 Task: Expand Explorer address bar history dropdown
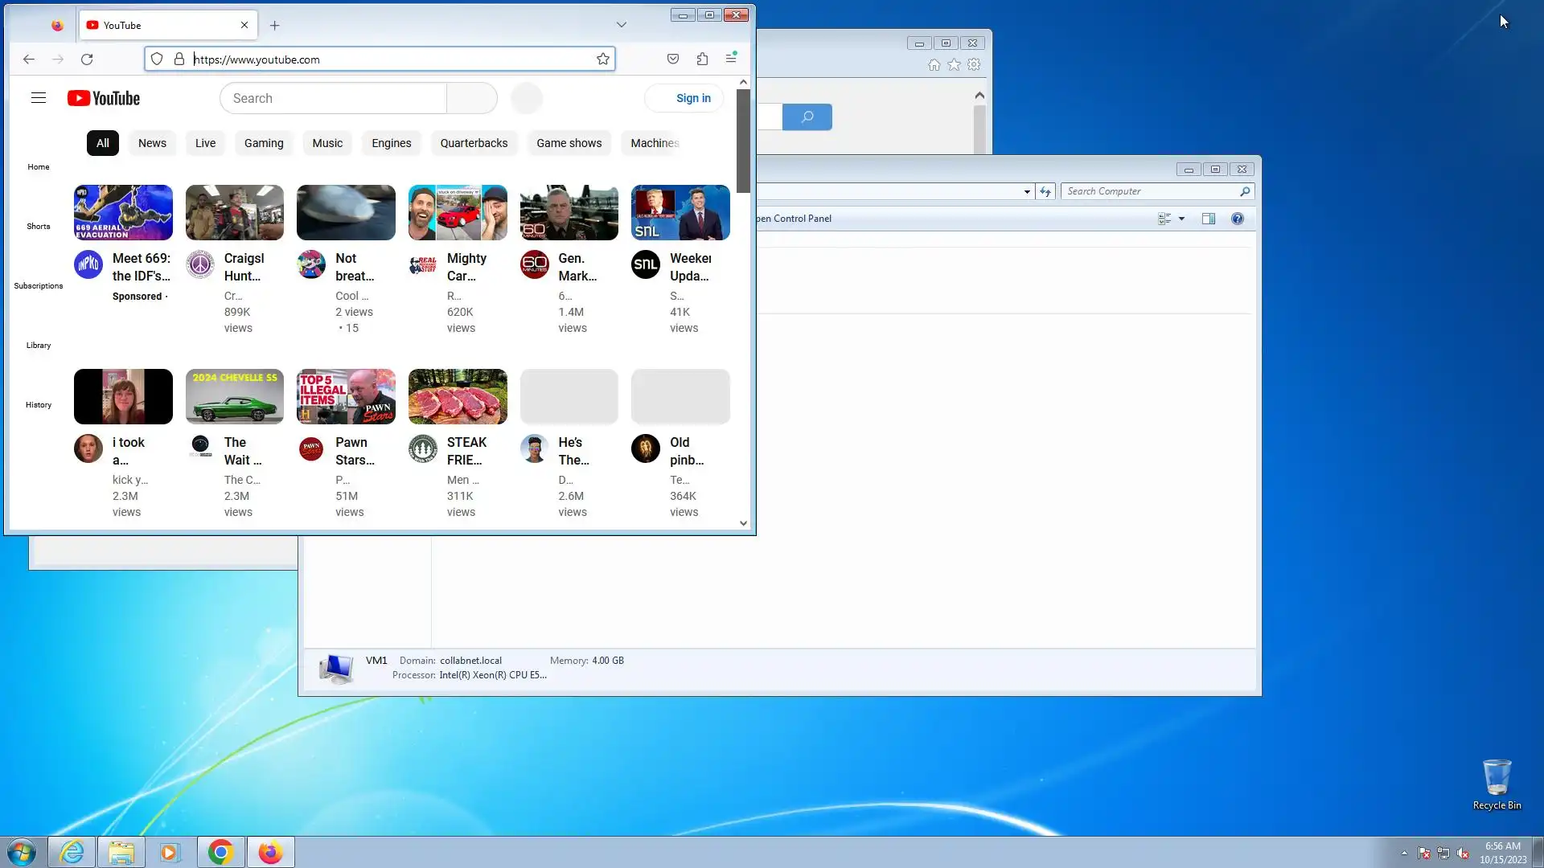tap(1027, 191)
